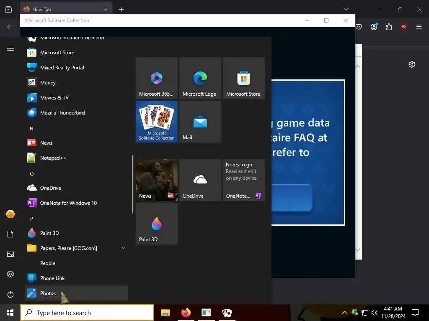
Task: Click the Start app list scrollbar
Action: tap(132, 184)
